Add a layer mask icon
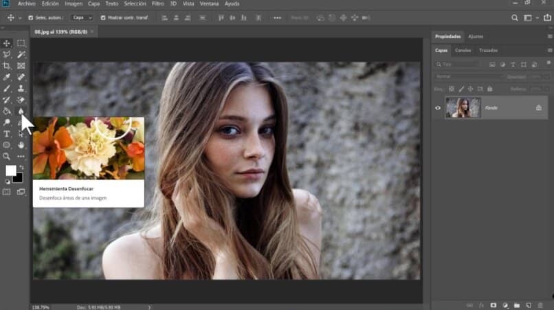The height and width of the screenshot is (310, 554). (494, 305)
